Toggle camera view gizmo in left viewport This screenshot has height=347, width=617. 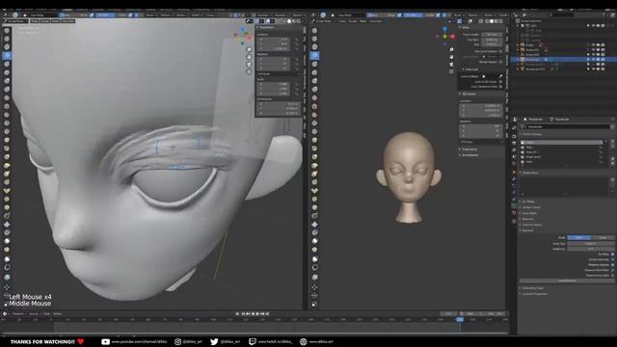point(249,65)
